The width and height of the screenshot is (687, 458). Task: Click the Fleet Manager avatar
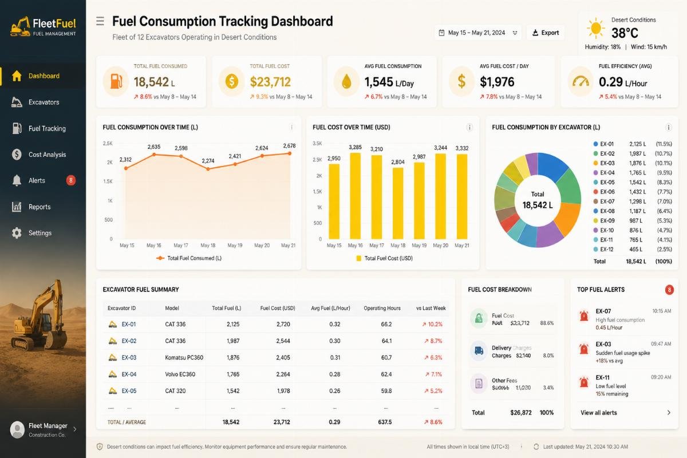[17, 429]
